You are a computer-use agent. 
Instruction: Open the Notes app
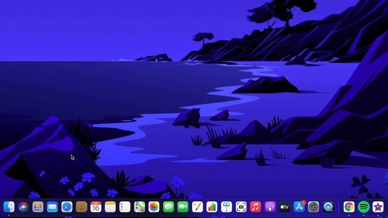[110, 207]
